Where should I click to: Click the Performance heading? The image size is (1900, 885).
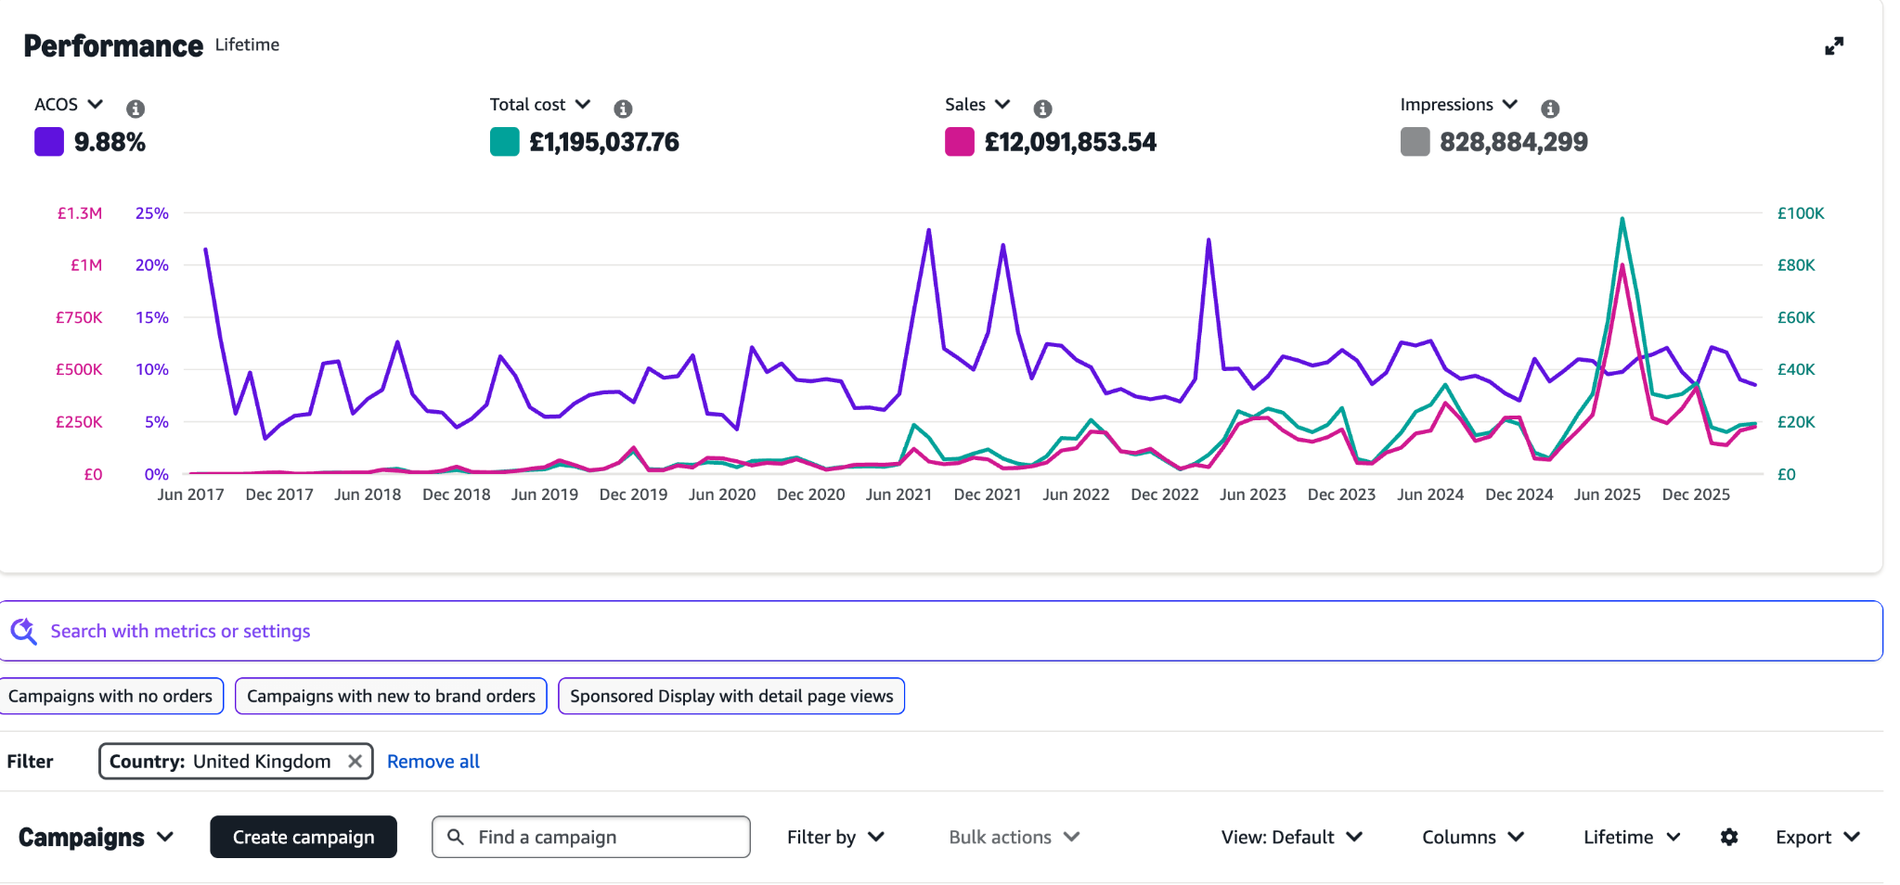[113, 45]
